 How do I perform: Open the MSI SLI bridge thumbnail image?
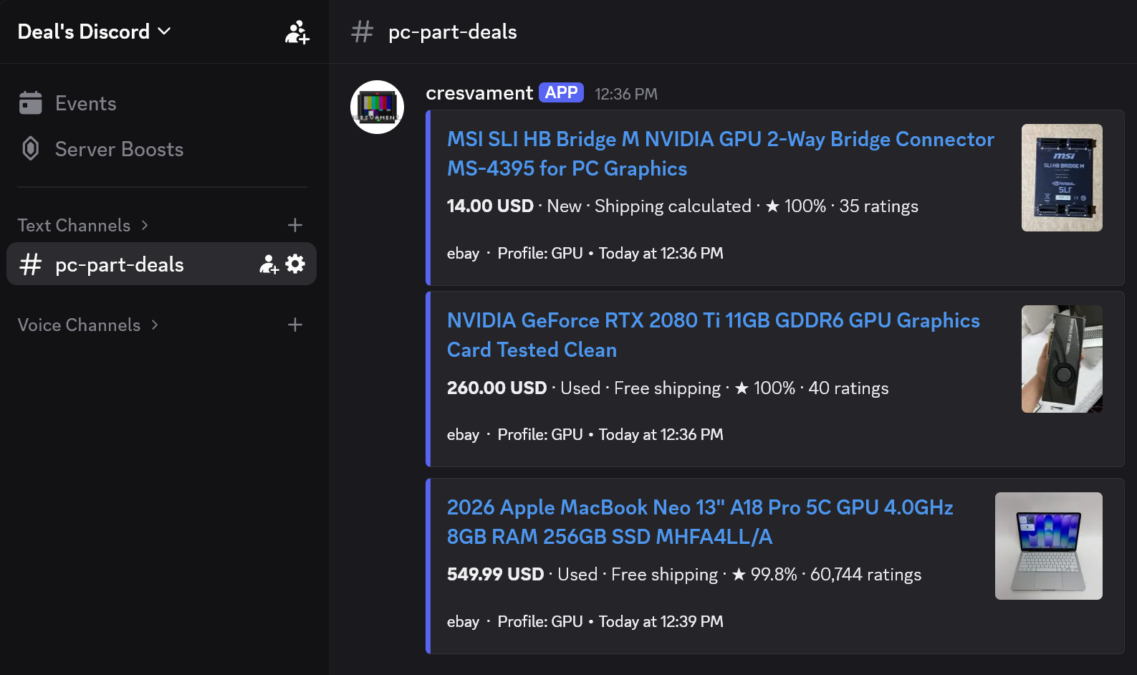1062,178
